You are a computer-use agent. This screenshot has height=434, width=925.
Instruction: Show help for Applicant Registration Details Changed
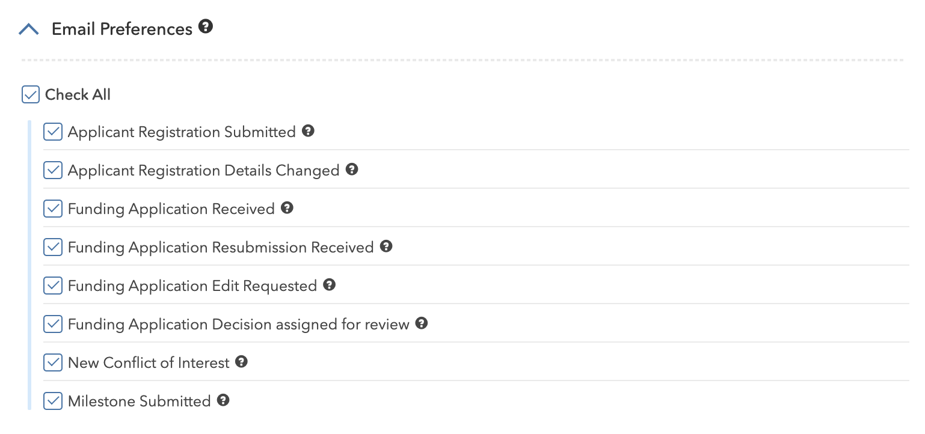pyautogui.click(x=352, y=169)
